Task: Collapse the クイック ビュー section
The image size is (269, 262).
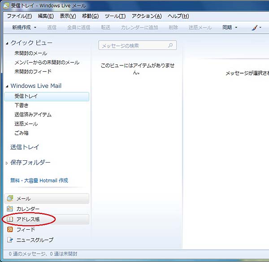Action: pyautogui.click(x=7, y=43)
